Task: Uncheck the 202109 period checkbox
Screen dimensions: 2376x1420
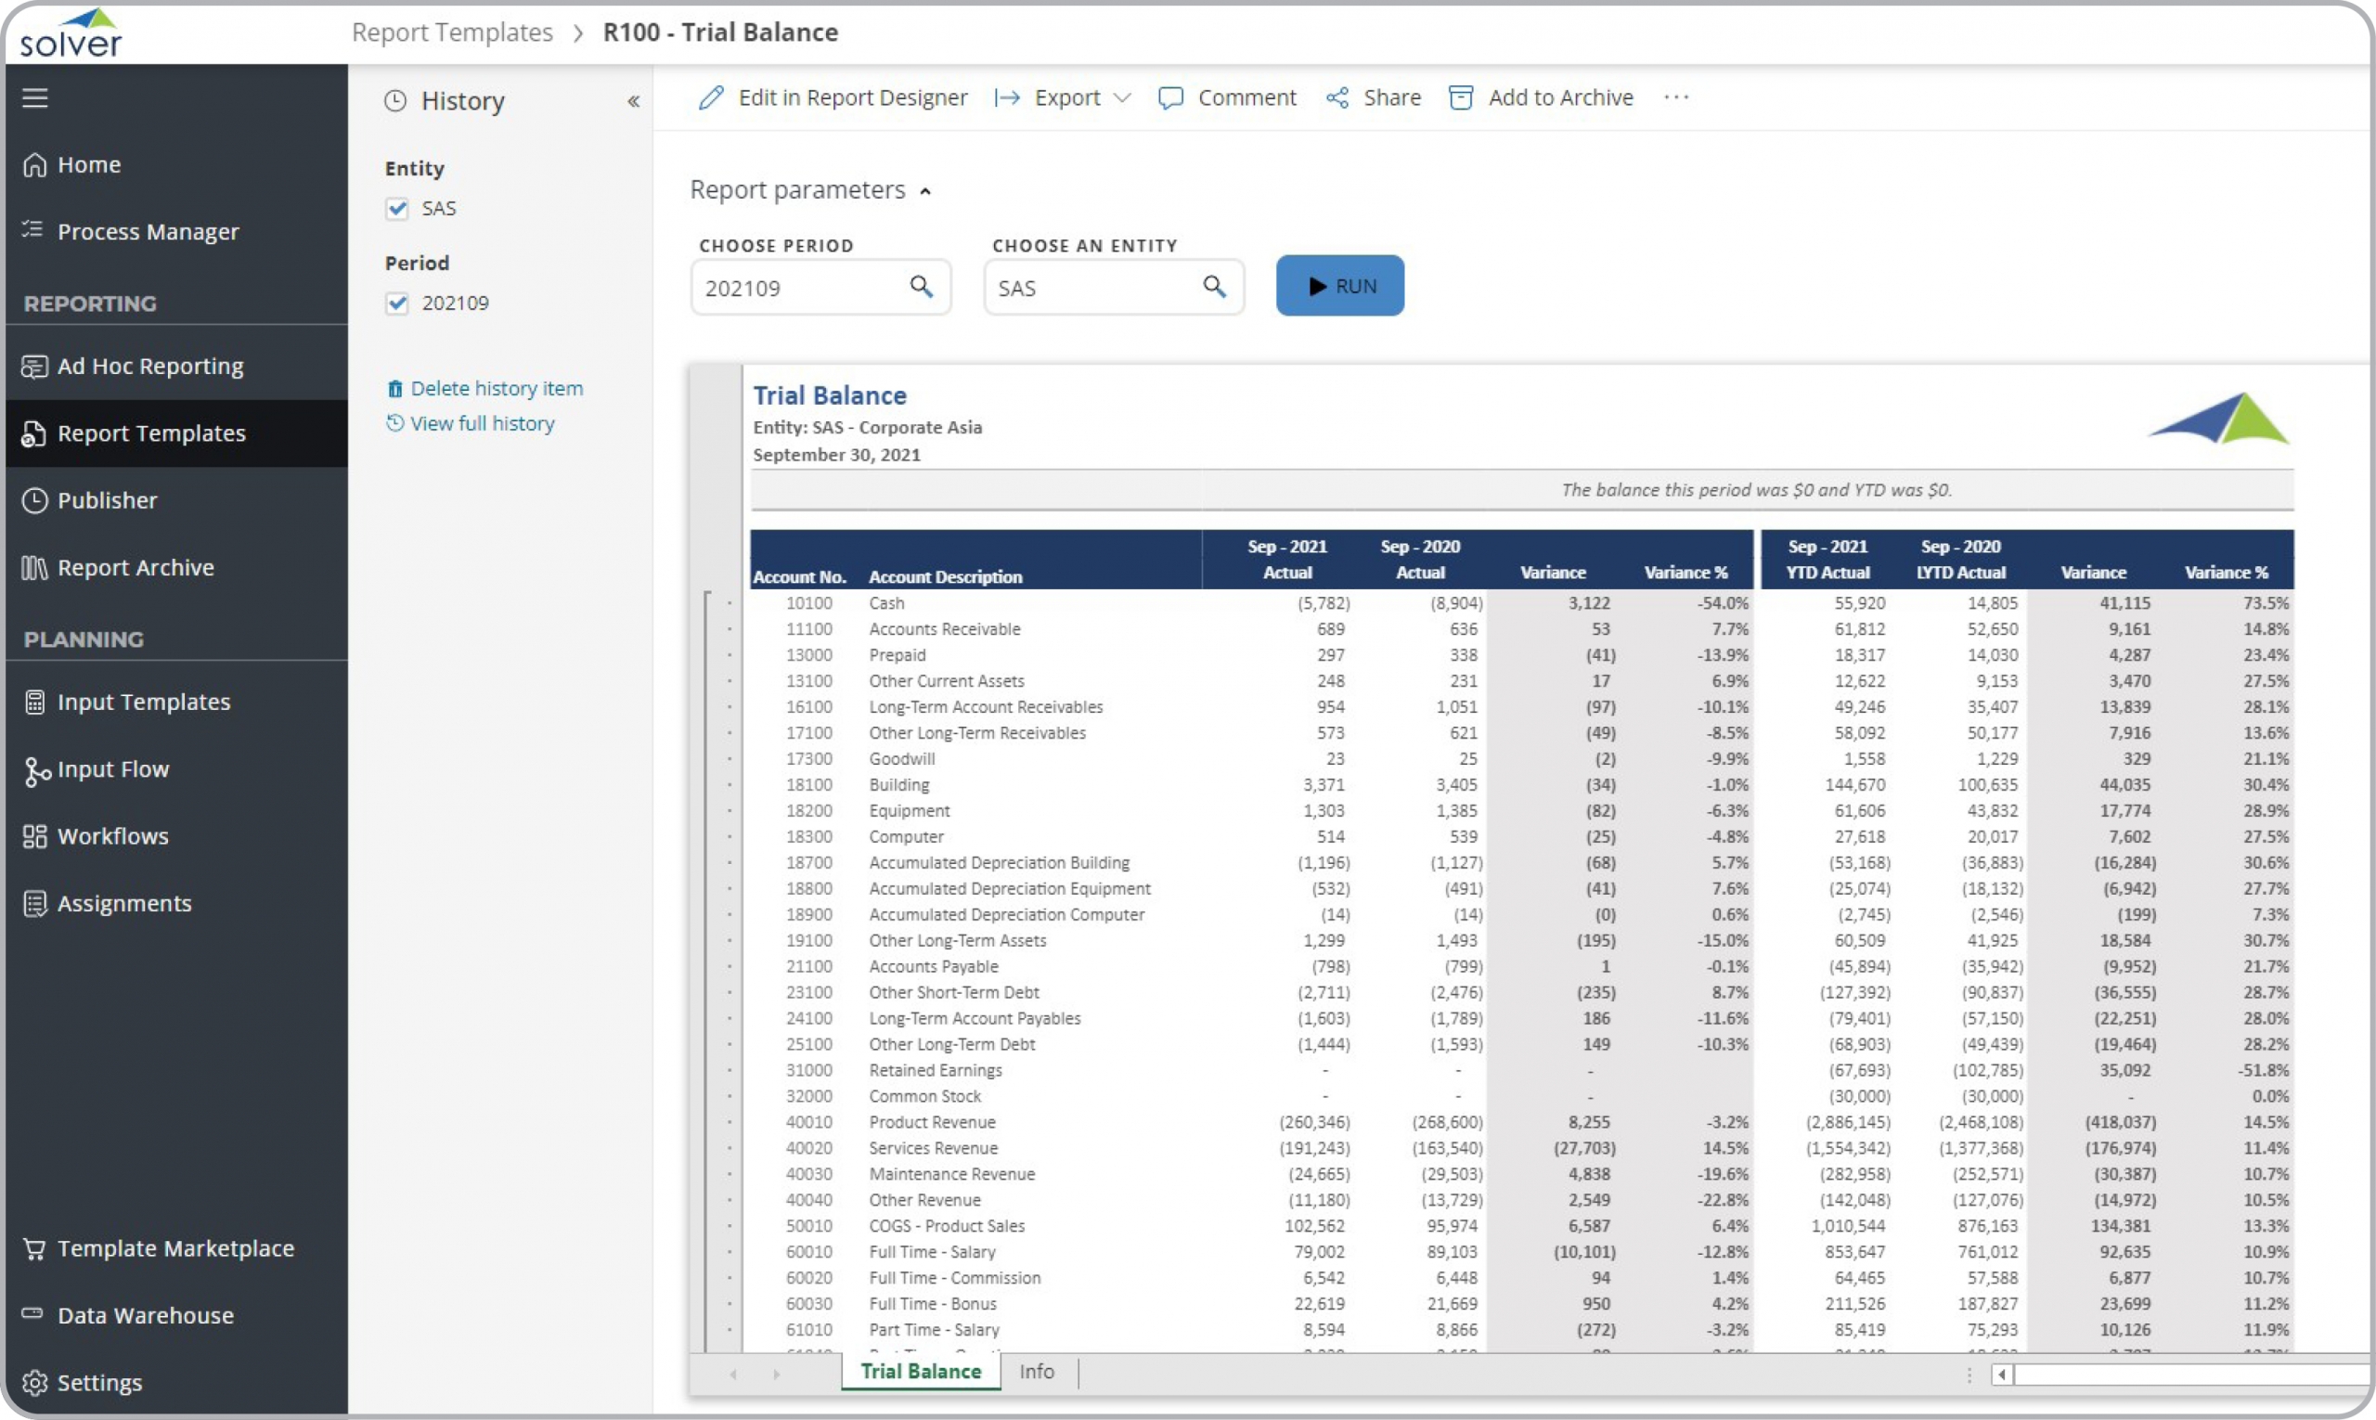Action: coord(397,303)
